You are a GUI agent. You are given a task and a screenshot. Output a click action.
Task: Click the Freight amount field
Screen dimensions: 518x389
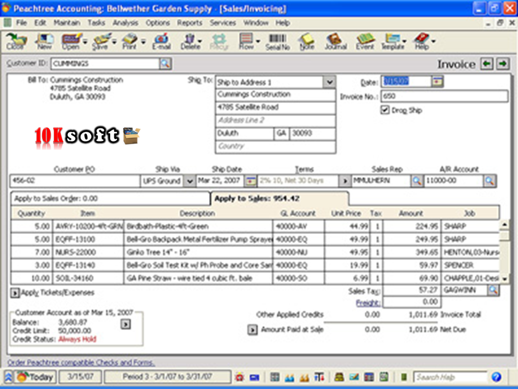[411, 301]
